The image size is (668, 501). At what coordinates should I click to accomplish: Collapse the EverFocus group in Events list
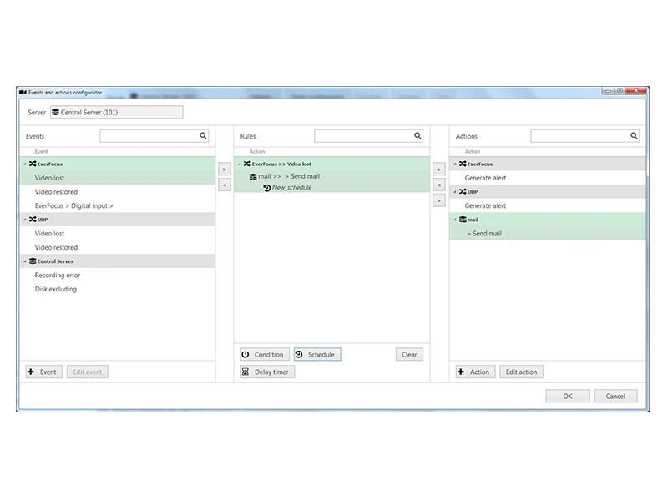[x=25, y=164]
